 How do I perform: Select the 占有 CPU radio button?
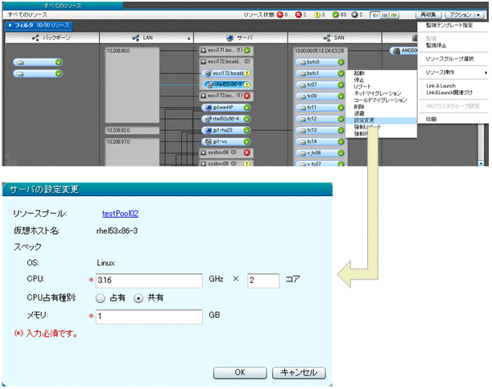coord(101,298)
